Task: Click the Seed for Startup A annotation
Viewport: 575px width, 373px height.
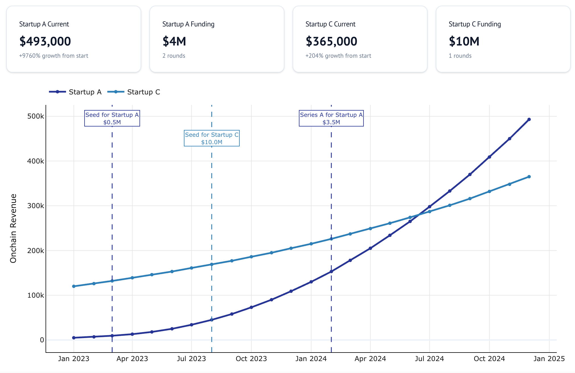Action: click(112, 118)
